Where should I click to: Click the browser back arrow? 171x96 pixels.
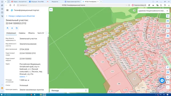click(x=6, y=5)
